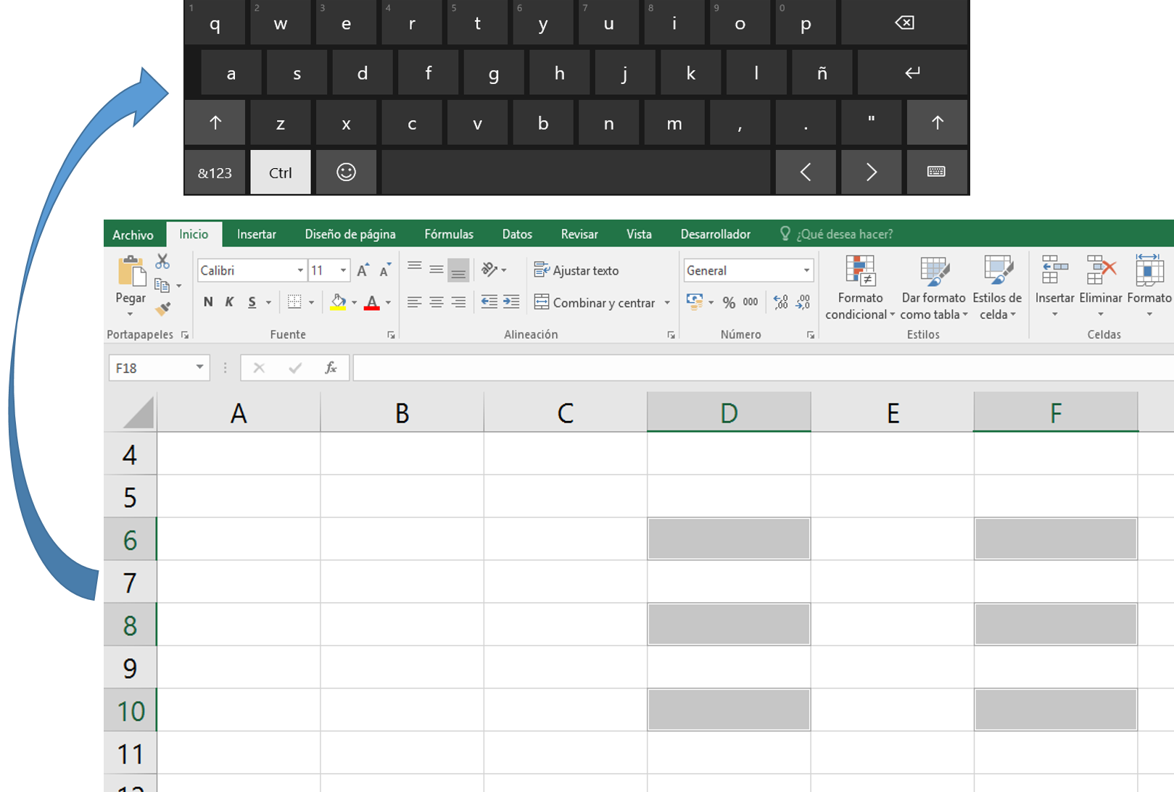The image size is (1174, 792).
Task: Increase indent icon
Action: tap(511, 302)
